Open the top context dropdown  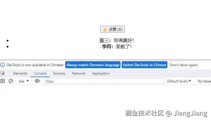24,81
